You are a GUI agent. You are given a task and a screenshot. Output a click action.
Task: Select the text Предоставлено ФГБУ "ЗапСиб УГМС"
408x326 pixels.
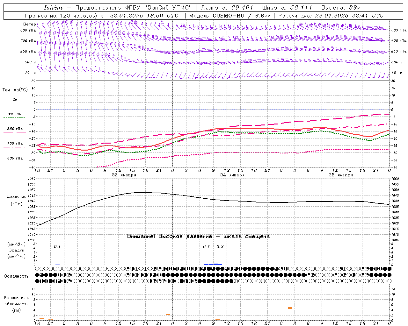coord(134,8)
